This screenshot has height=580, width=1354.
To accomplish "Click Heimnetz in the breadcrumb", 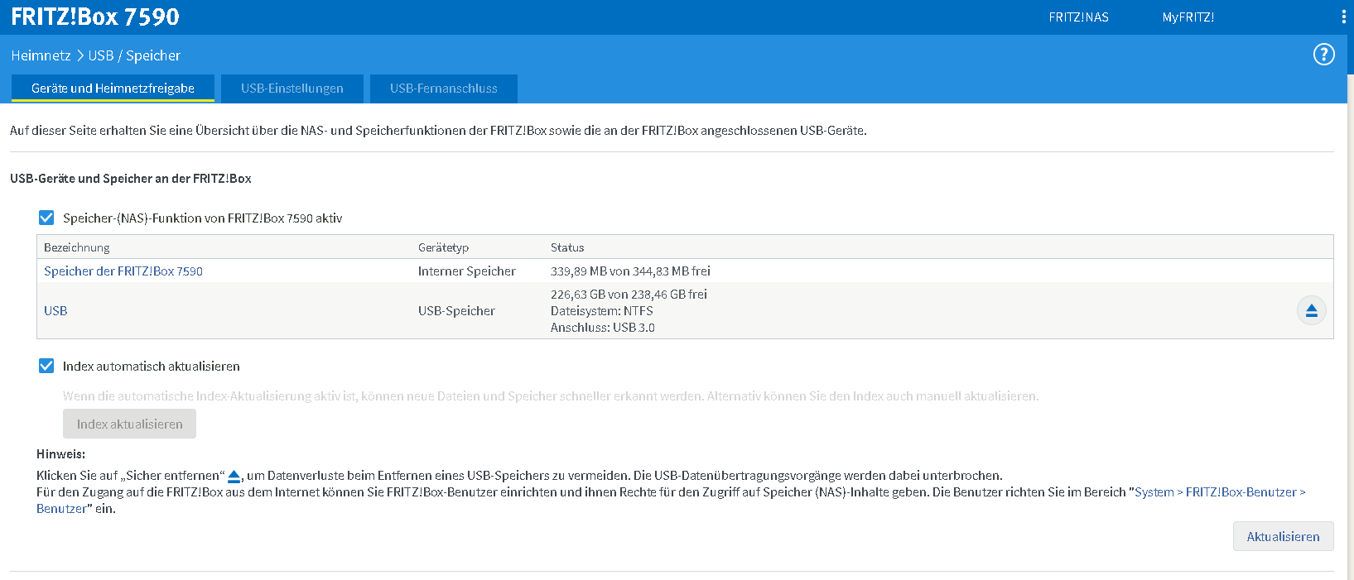I will click(x=41, y=55).
